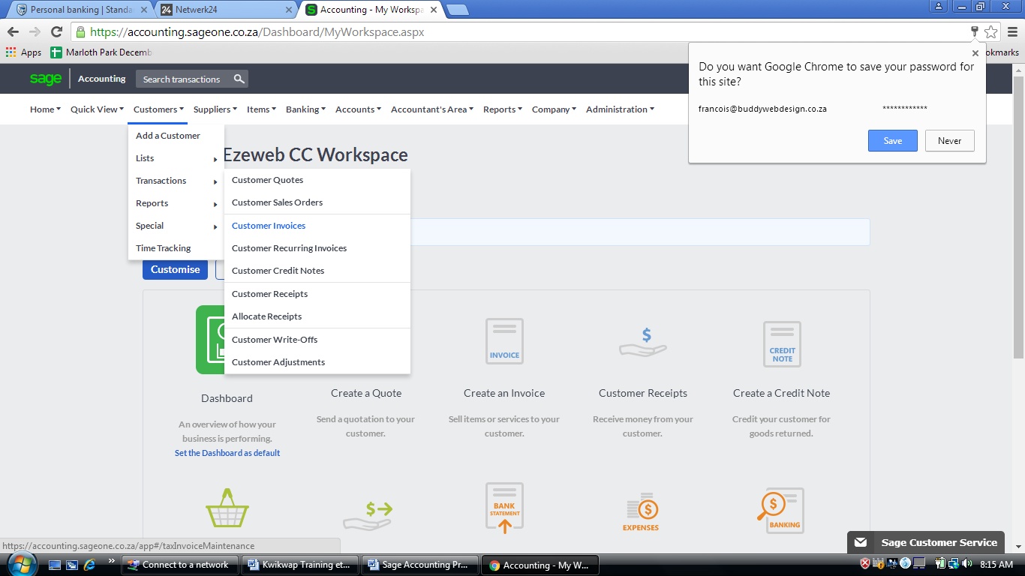The height and width of the screenshot is (576, 1025).
Task: Click the Create an Invoice document icon
Action: 504,341
